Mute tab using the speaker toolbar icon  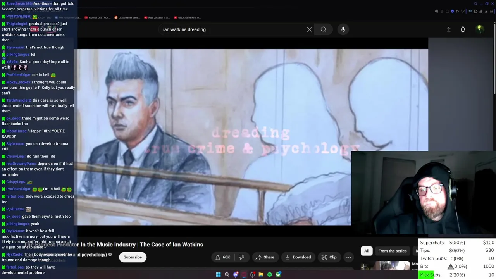coord(470,11)
